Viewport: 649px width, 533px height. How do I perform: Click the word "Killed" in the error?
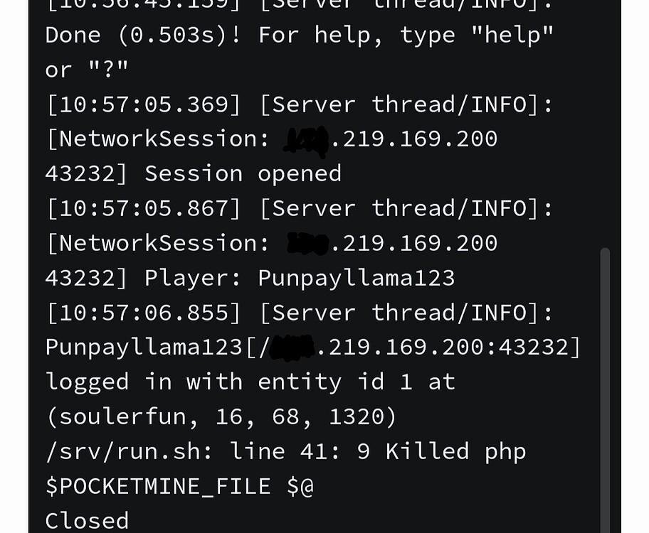tap(427, 451)
